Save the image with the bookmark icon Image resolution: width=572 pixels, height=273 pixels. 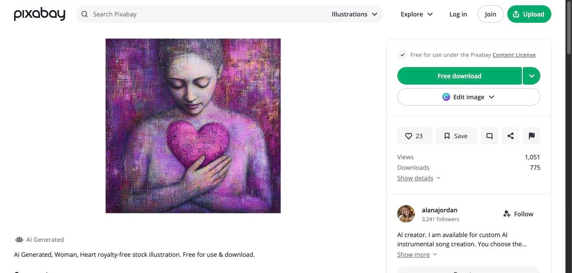coord(456,135)
